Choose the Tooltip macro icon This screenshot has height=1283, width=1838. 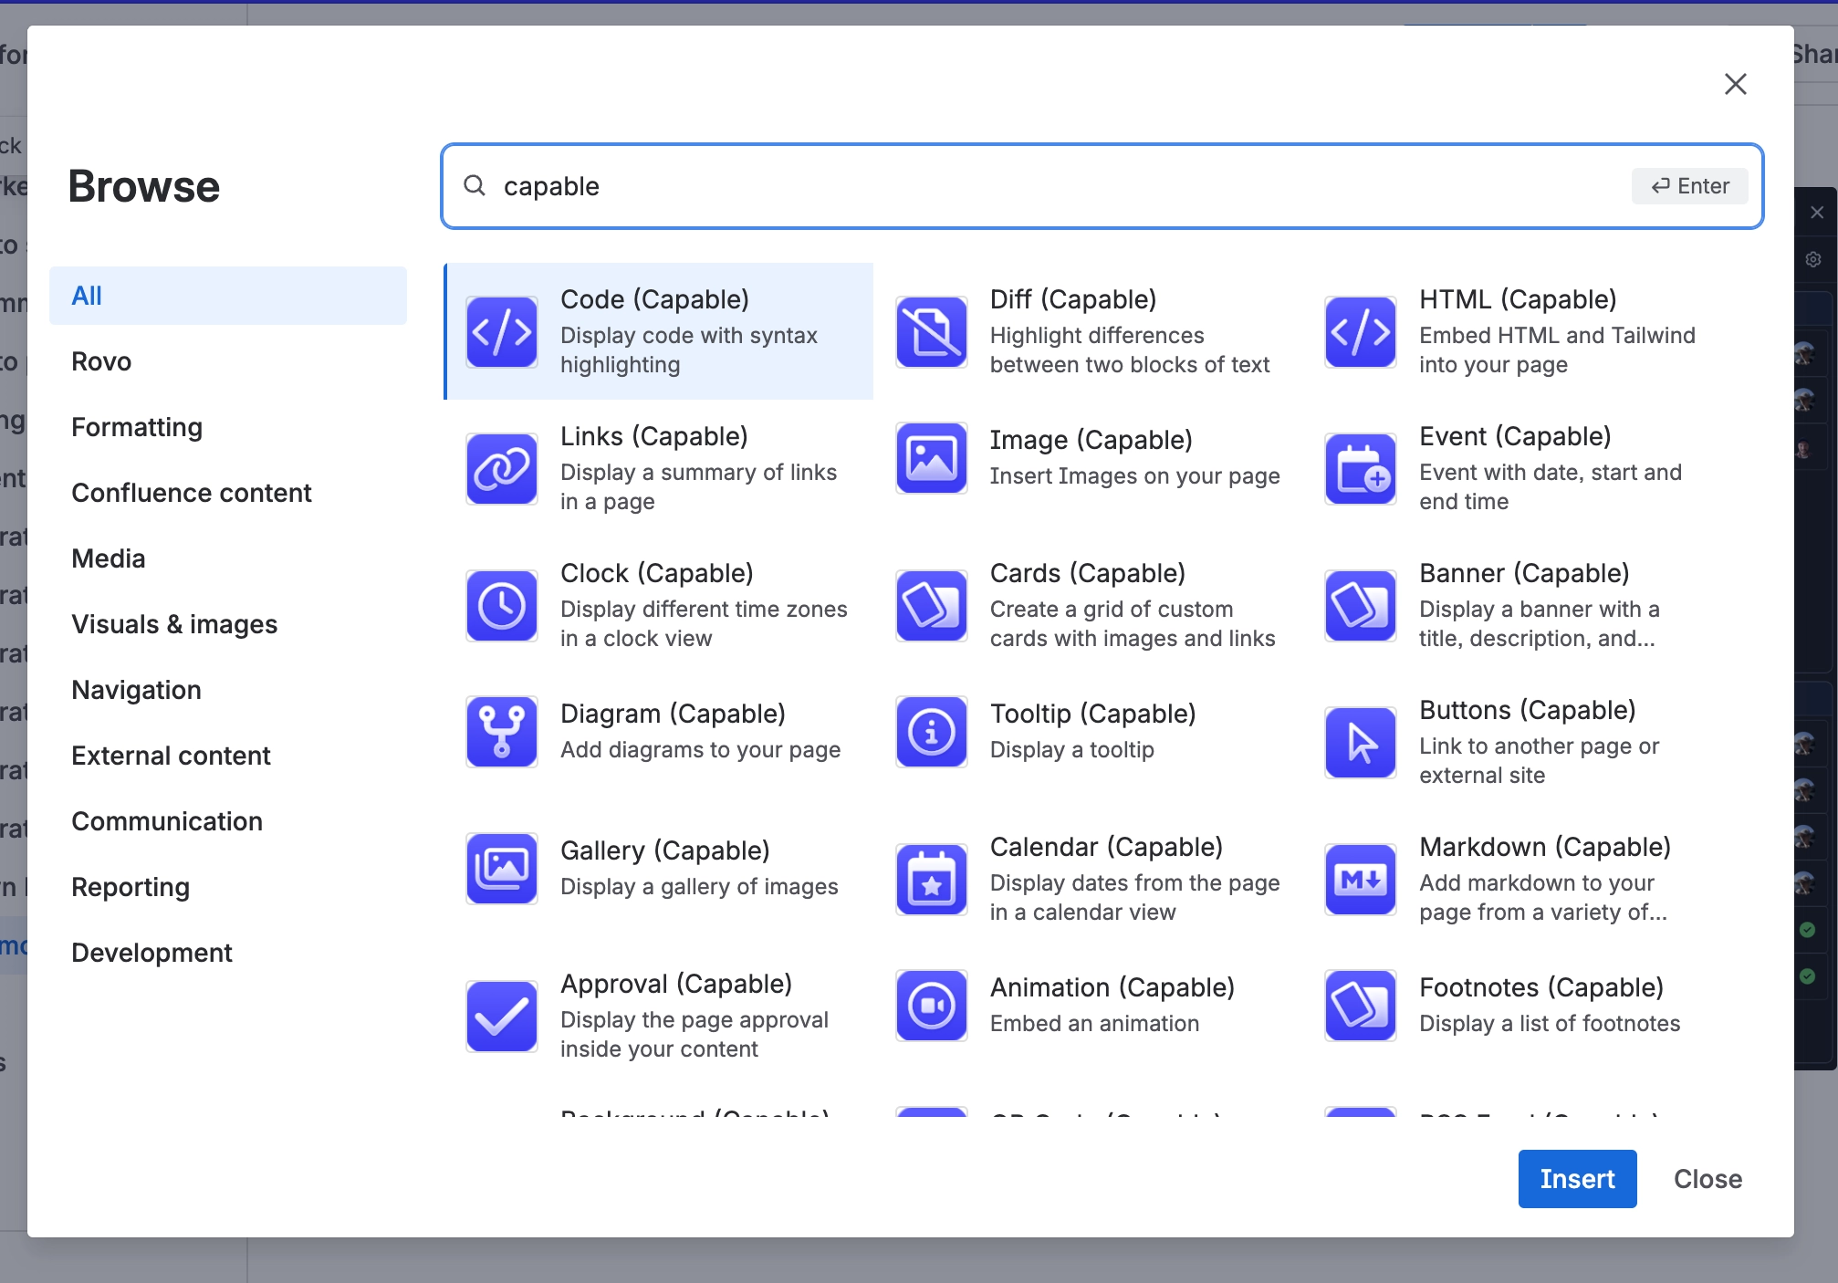(931, 731)
